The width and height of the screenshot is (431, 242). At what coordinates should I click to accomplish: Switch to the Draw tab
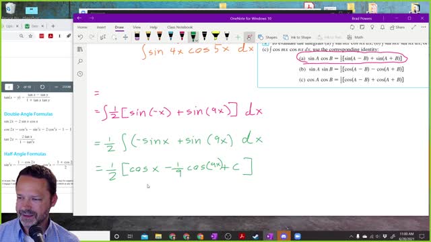pos(119,27)
